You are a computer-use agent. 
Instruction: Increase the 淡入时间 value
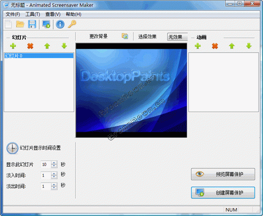click(x=54, y=174)
